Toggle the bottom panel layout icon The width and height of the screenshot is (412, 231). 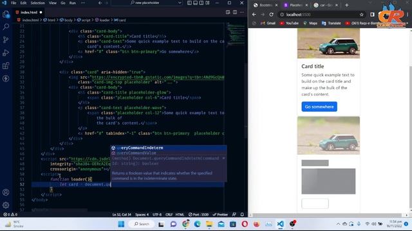(x=196, y=3)
